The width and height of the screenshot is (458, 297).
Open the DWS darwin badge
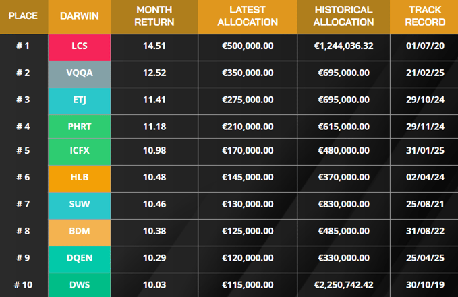(x=79, y=284)
